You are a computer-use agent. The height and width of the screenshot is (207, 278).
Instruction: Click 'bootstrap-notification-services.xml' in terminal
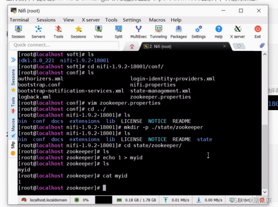[x=71, y=91]
